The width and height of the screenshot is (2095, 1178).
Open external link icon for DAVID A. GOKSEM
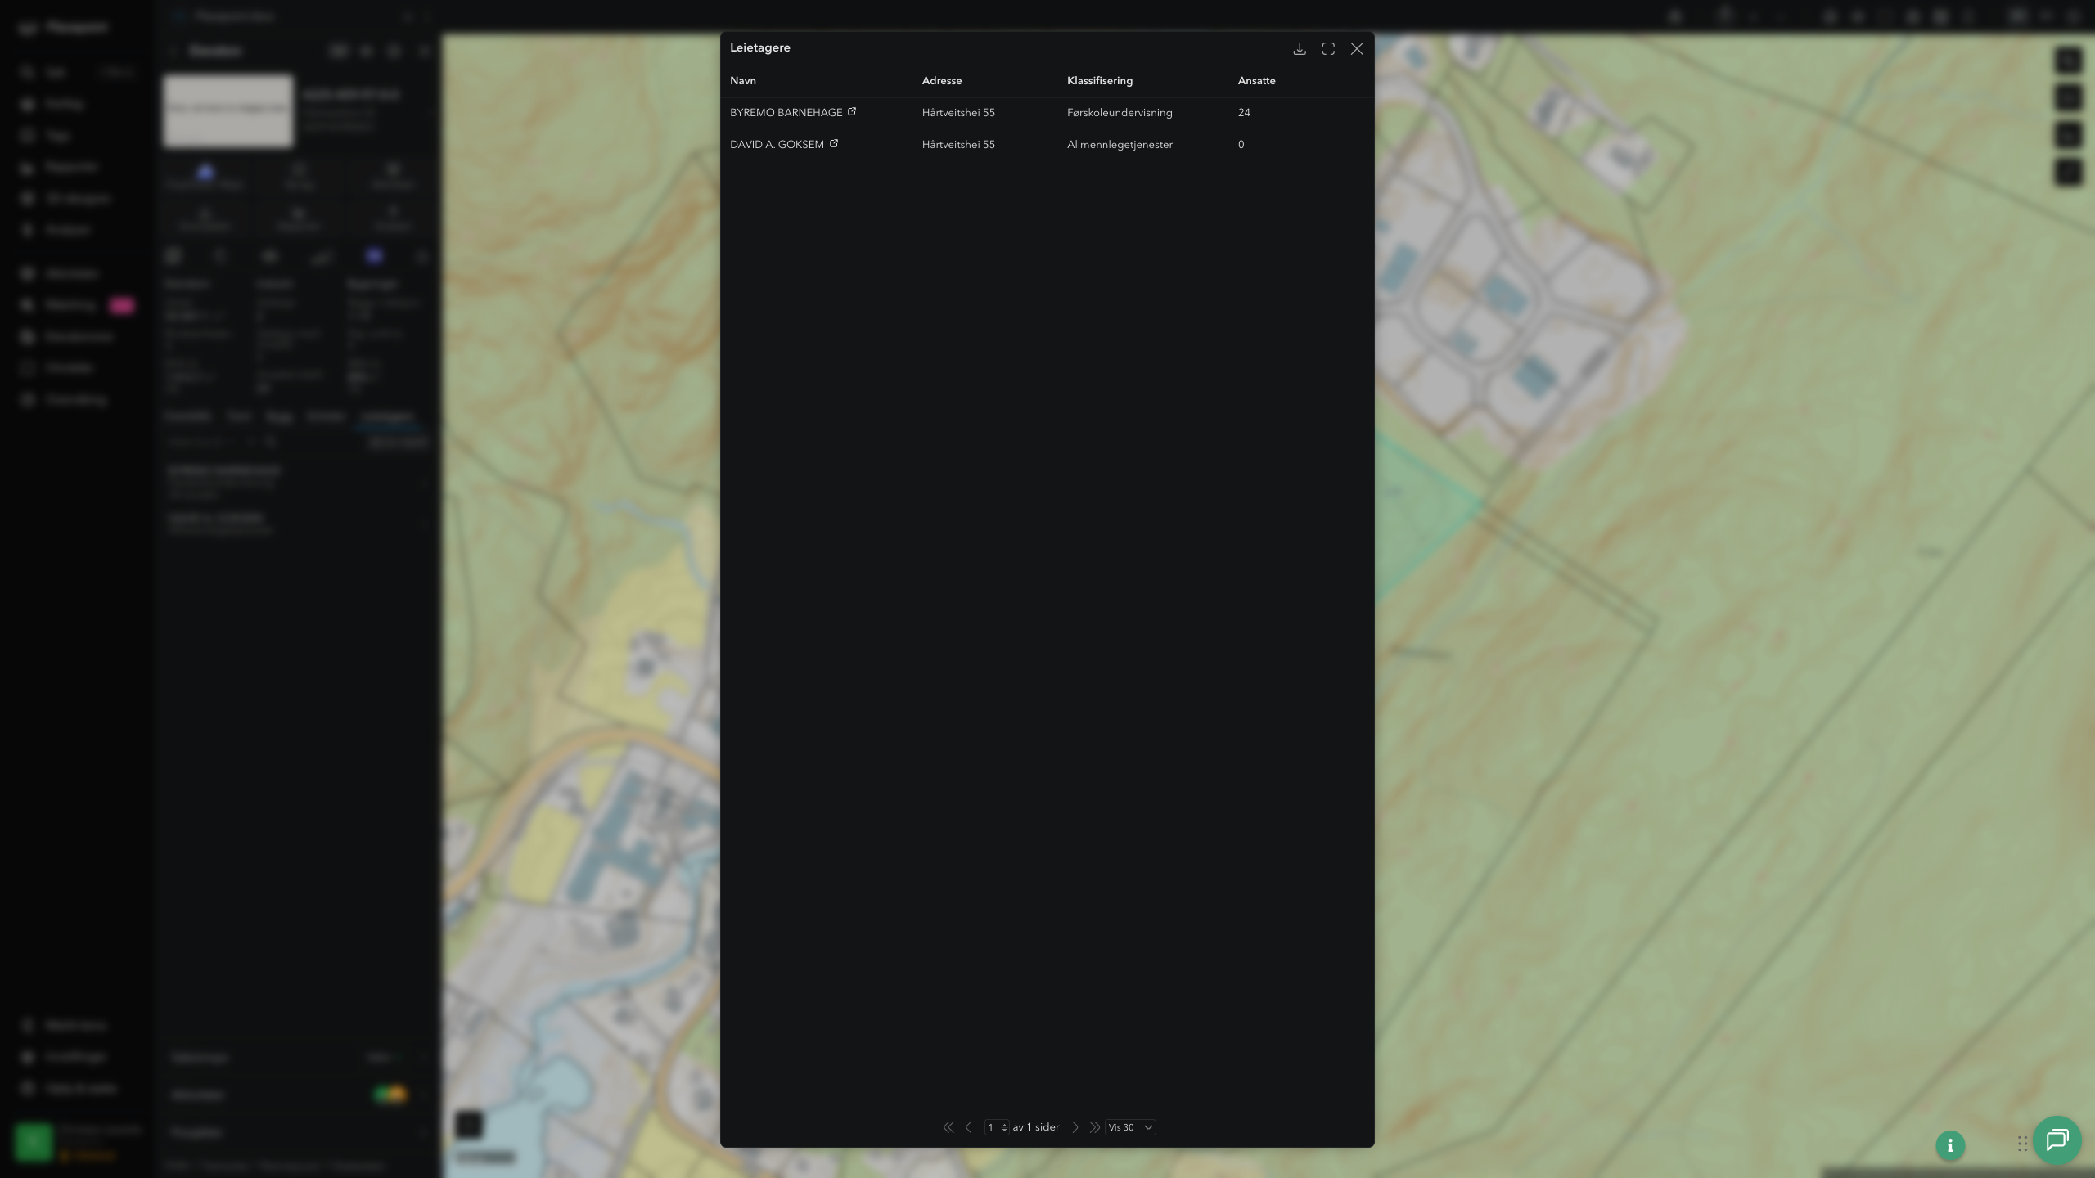tap(834, 143)
